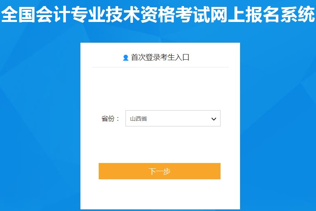Click the blue user avatar icon
The width and height of the screenshot is (316, 211).
126,58
